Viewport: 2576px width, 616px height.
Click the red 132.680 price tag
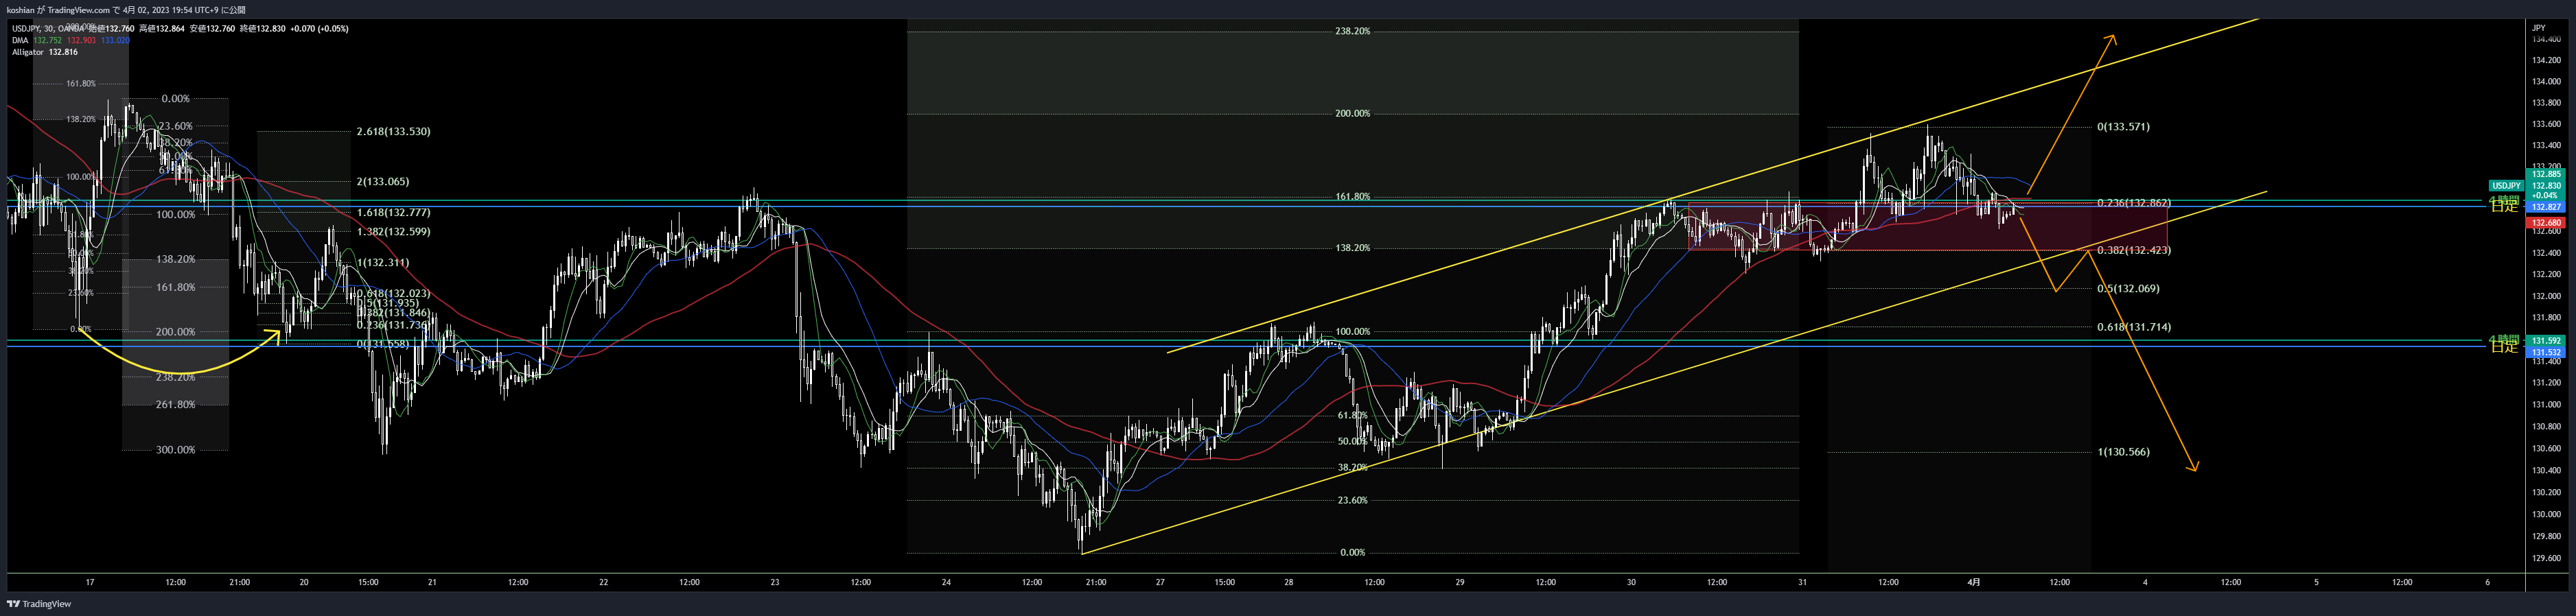2545,223
